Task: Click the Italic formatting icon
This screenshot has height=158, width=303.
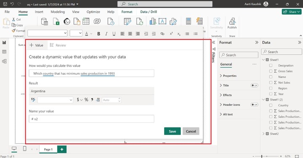Action: click(106, 34)
